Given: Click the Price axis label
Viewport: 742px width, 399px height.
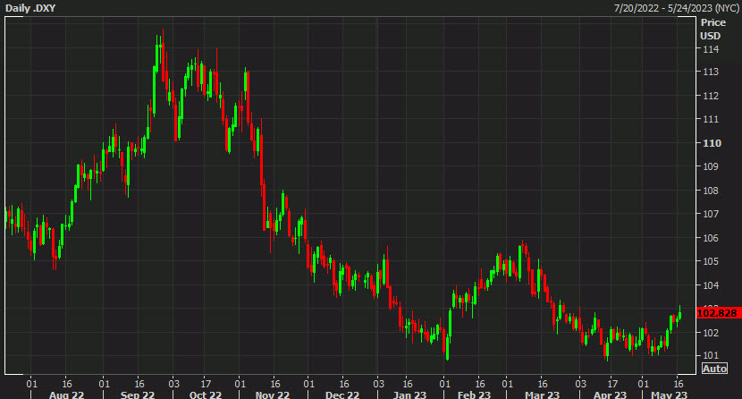Looking at the screenshot, I should coord(713,22).
